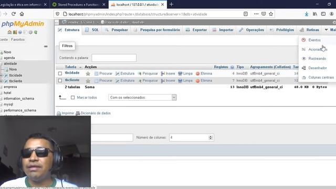Switch to the Favoritos navigation tab
Screen dimensions: 336x189
(x=18, y=40)
